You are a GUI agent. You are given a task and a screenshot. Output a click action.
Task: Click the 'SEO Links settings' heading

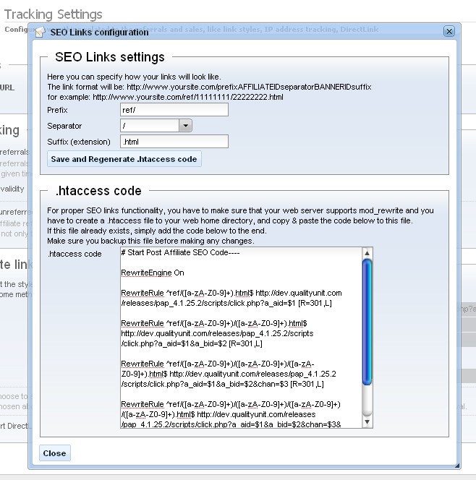pyautogui.click(x=110, y=57)
